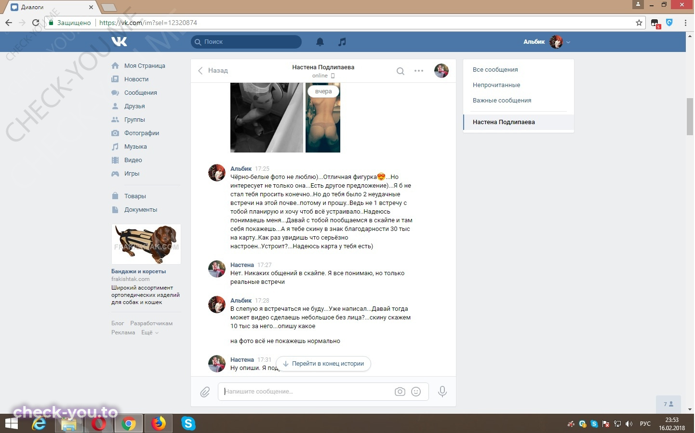Focus the Поиск search field

[246, 42]
